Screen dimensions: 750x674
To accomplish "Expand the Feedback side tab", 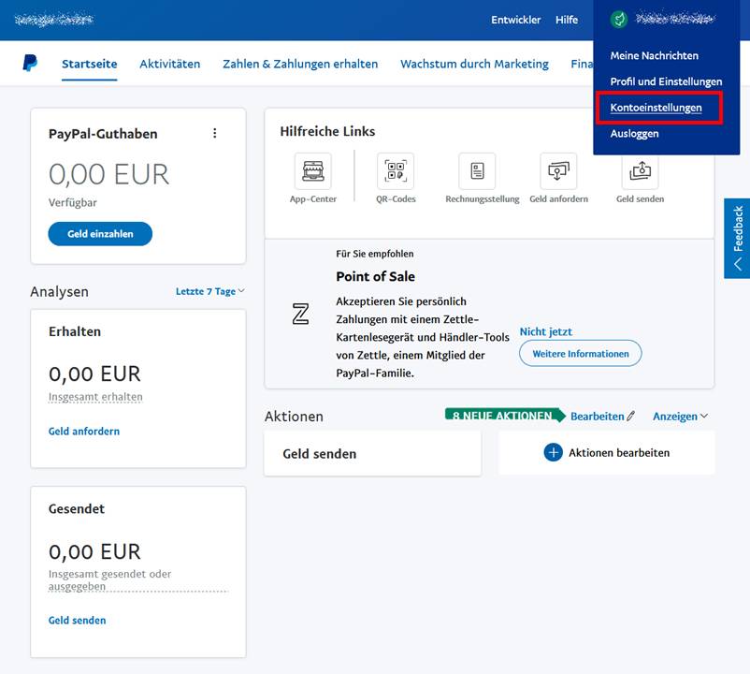I will [x=738, y=239].
